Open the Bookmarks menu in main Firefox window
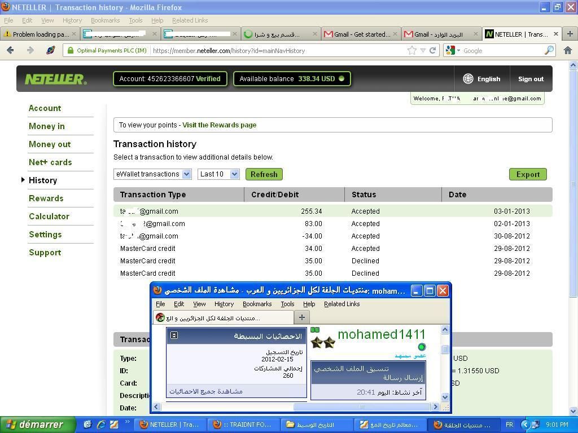 pos(105,20)
